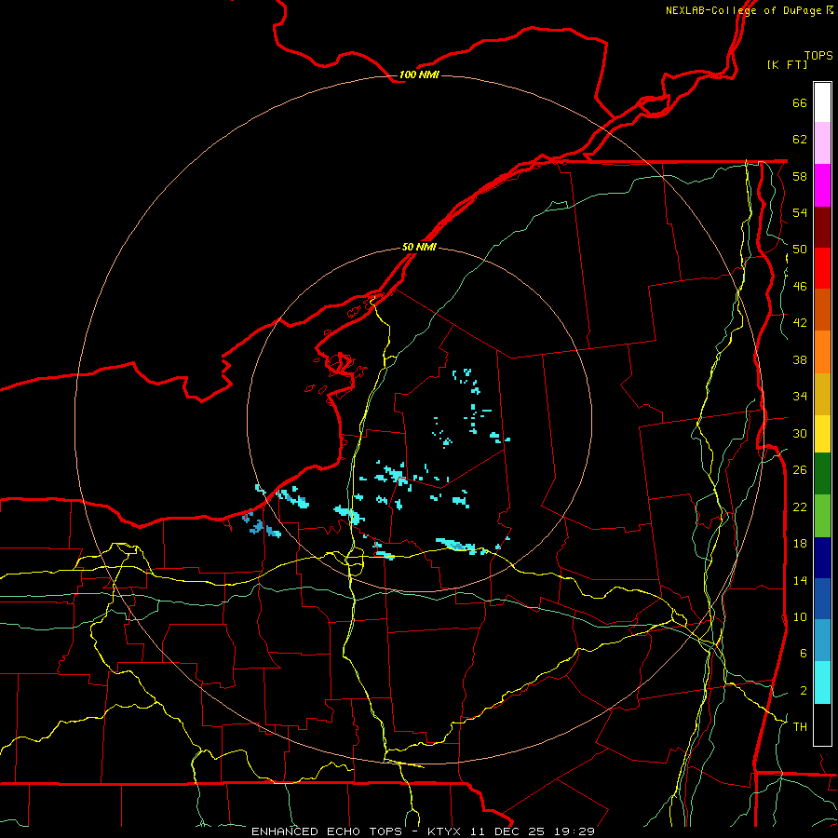This screenshot has height=838, width=838.
Task: Pick the bright orange legend swatch
Action: [822, 352]
